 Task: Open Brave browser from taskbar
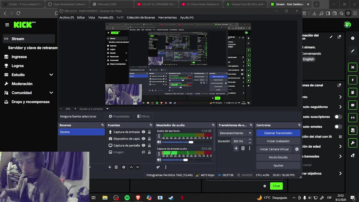point(138,198)
